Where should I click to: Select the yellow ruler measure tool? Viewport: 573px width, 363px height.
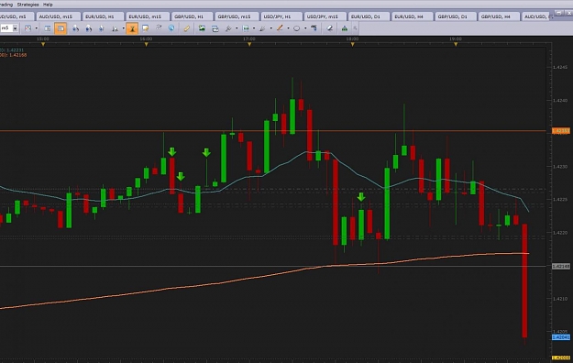tap(187, 28)
